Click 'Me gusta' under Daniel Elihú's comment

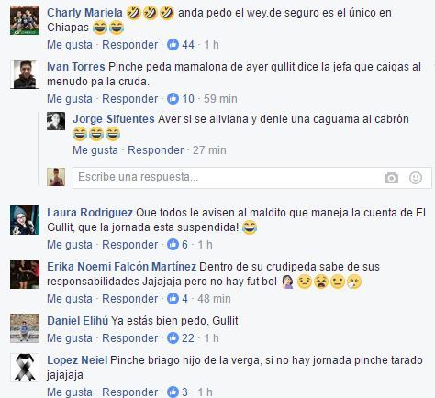[x=70, y=338]
